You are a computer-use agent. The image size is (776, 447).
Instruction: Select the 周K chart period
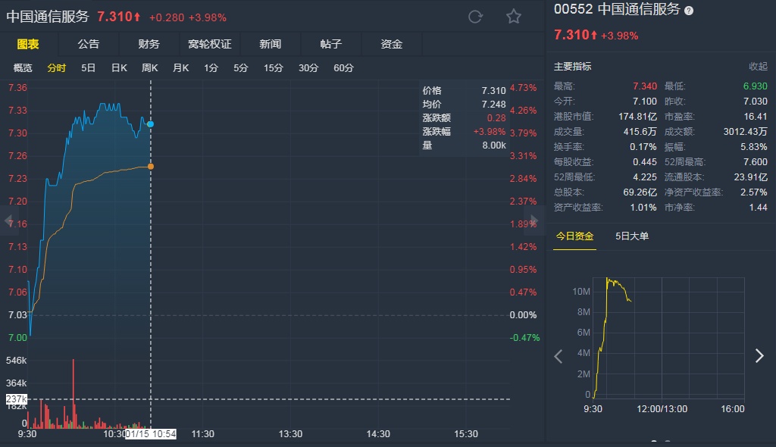tap(149, 68)
